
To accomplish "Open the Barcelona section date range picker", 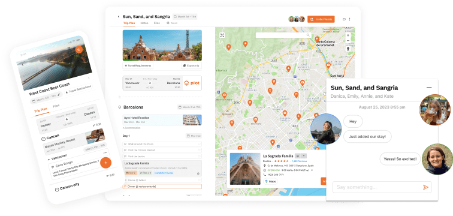I will 189,107.
